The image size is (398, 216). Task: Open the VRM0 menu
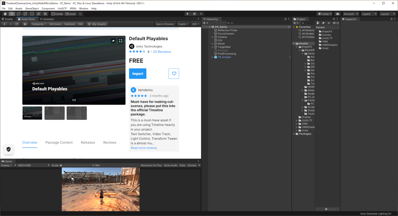tap(73, 8)
